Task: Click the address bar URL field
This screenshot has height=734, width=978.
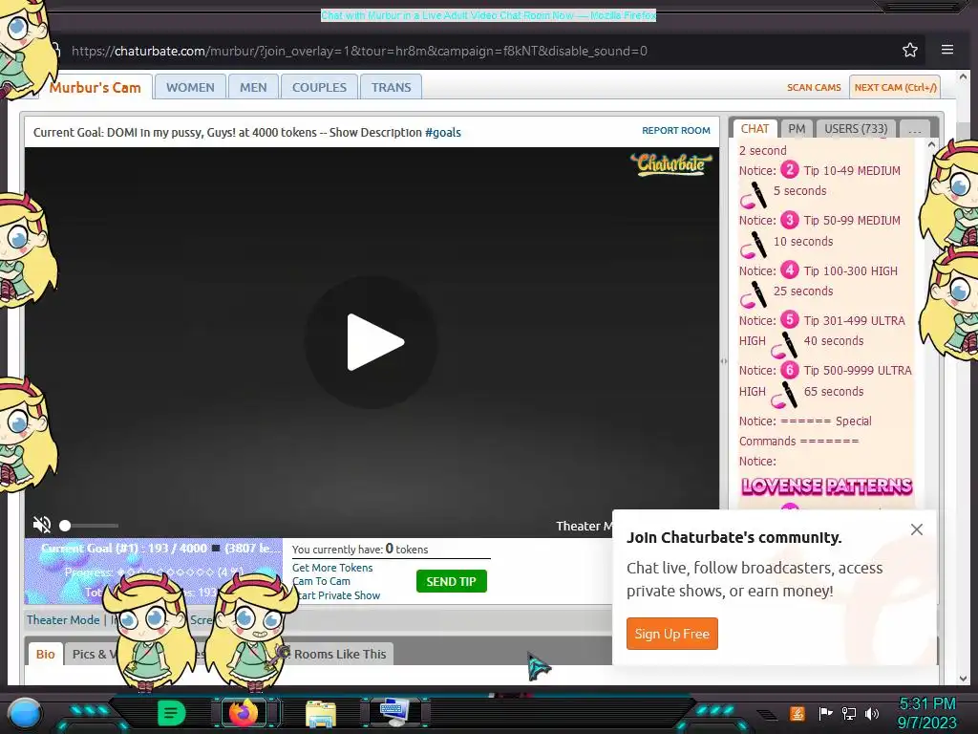Action: coord(359,51)
